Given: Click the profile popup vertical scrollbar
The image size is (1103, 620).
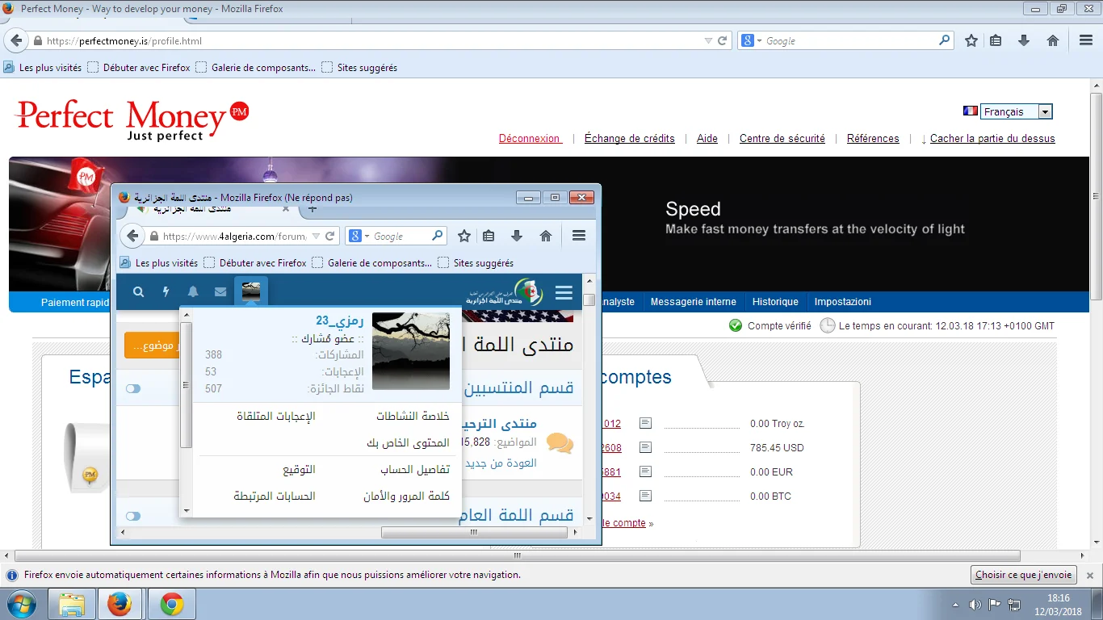Looking at the screenshot, I should (186, 384).
